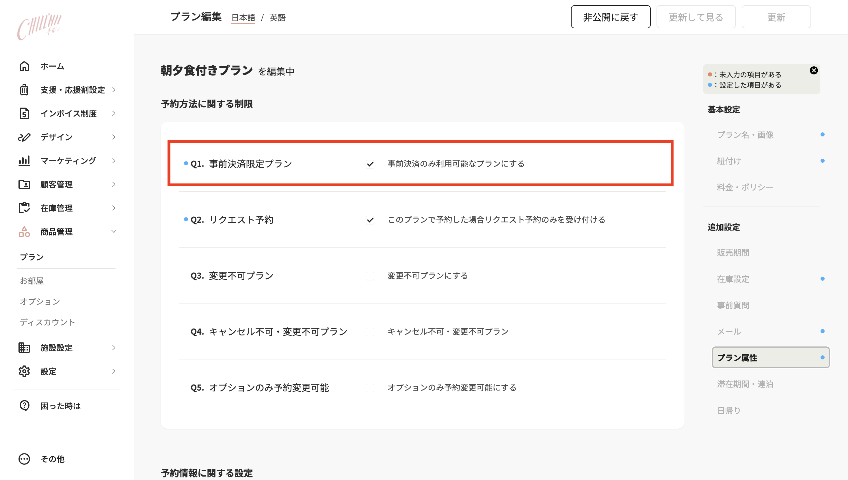The image size is (848, 480).
Task: Open the デザイン design icon in sidebar
Action: click(24, 137)
